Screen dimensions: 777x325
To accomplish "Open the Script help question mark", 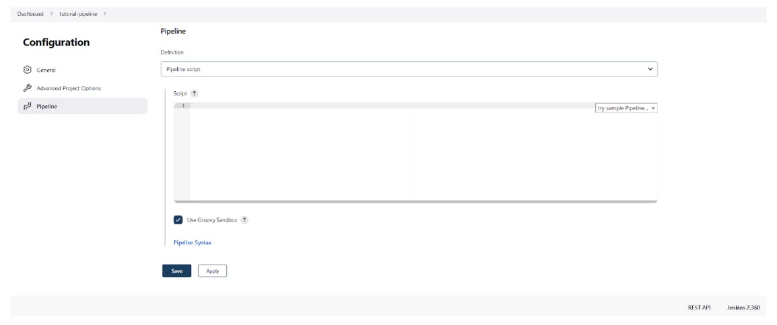I will point(194,93).
